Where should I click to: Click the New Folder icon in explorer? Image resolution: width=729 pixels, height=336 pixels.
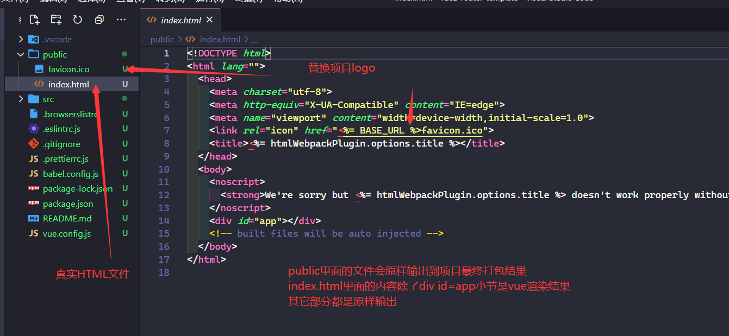tap(56, 20)
